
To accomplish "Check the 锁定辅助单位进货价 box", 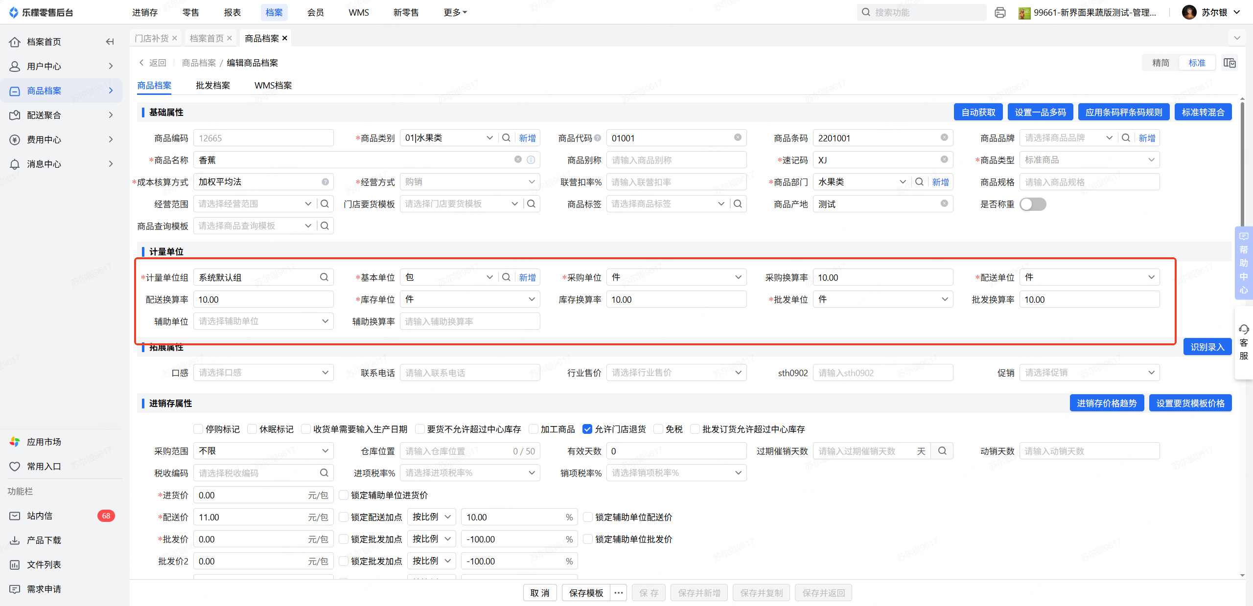I will point(344,495).
